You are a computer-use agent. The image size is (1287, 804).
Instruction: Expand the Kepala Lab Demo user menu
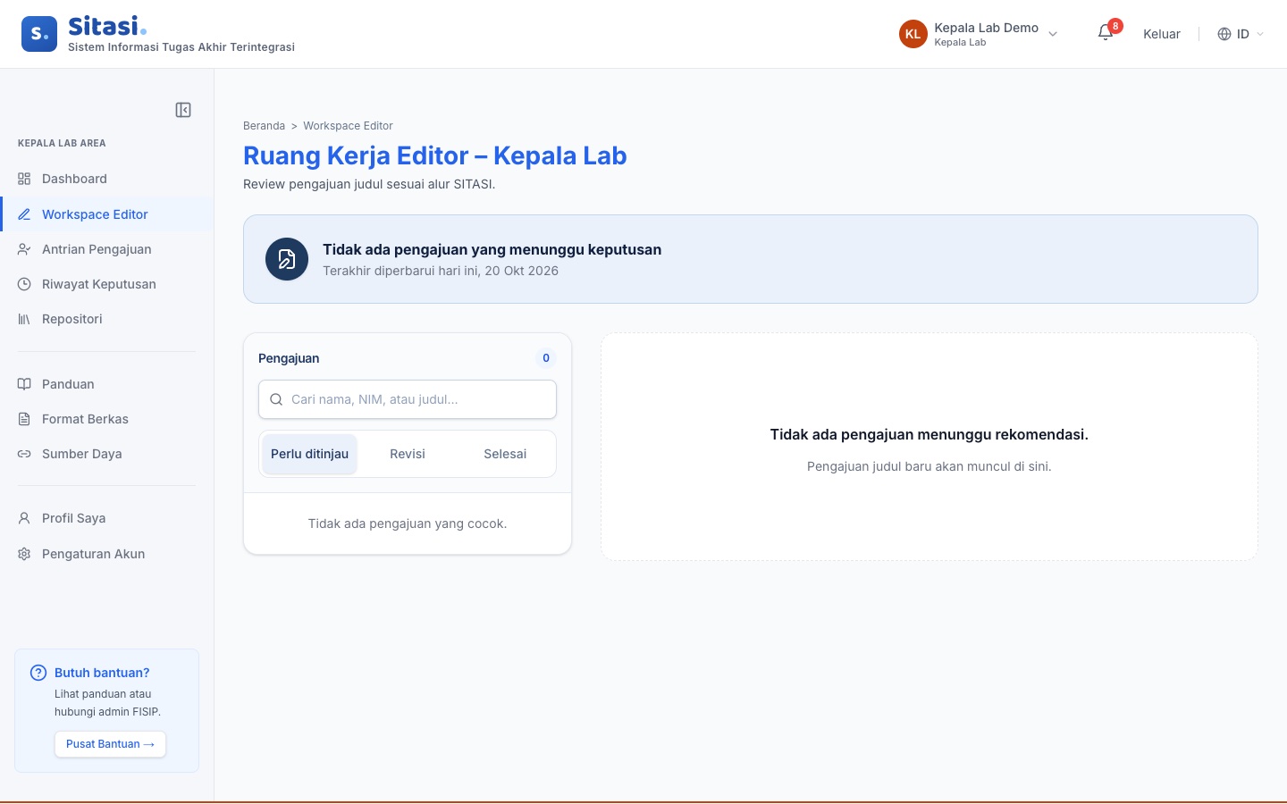point(979,34)
